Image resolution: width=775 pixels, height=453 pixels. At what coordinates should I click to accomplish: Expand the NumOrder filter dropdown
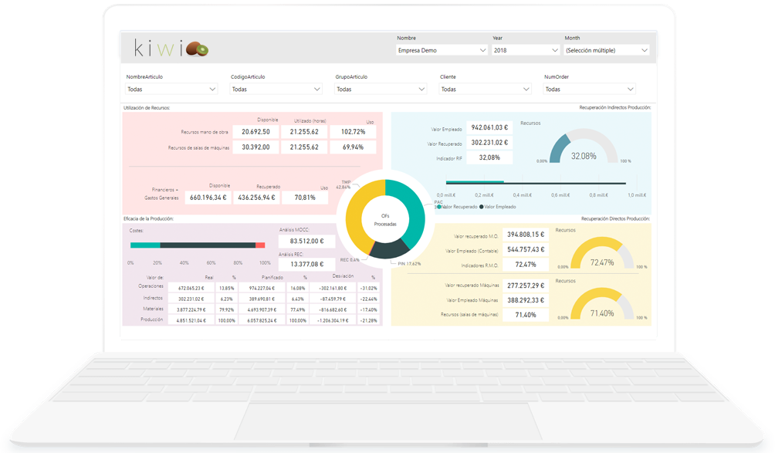point(589,89)
